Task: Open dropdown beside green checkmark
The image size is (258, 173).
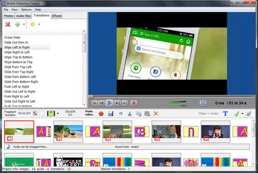Action: (242, 113)
